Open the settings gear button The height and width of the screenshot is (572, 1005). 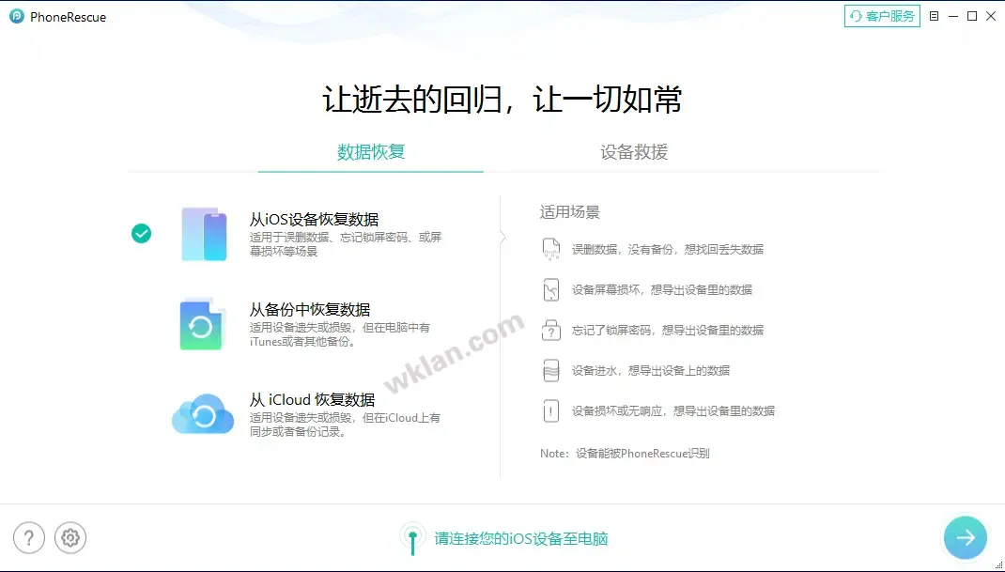(x=70, y=537)
